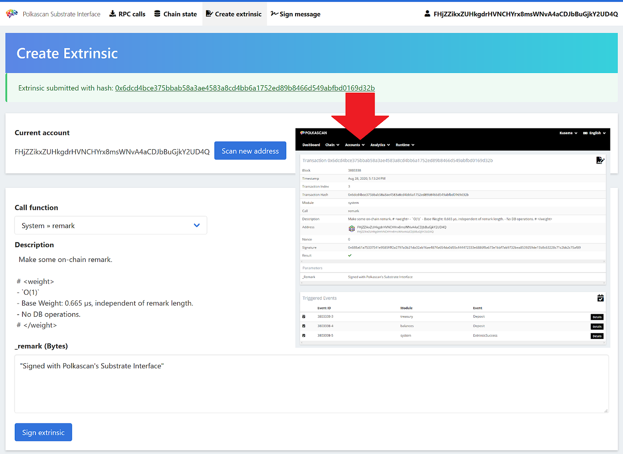623x454 pixels.
Task: Click the remark text area resize handle
Action: point(606,410)
